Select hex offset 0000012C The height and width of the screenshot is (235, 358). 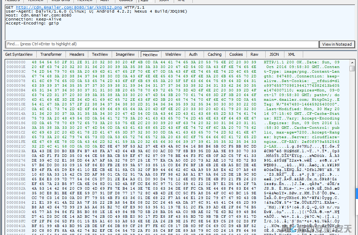tap(16, 109)
